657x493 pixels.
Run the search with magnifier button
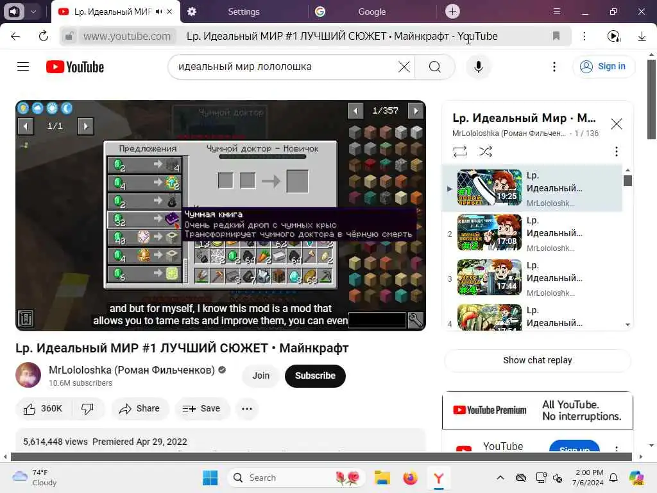tap(435, 67)
